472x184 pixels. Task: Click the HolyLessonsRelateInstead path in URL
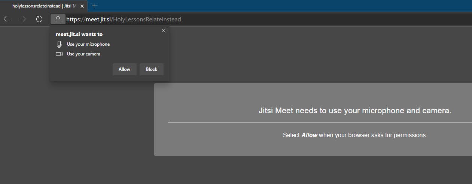147,19
